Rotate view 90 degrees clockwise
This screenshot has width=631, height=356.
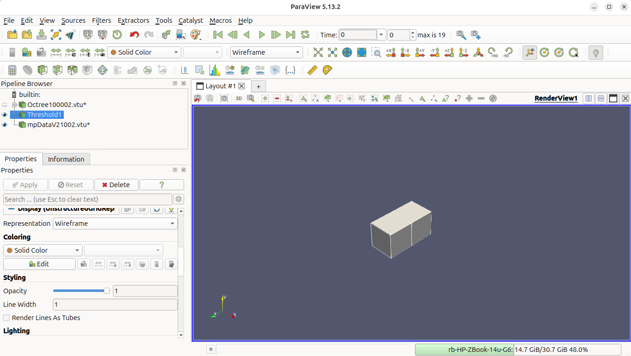coord(493,52)
